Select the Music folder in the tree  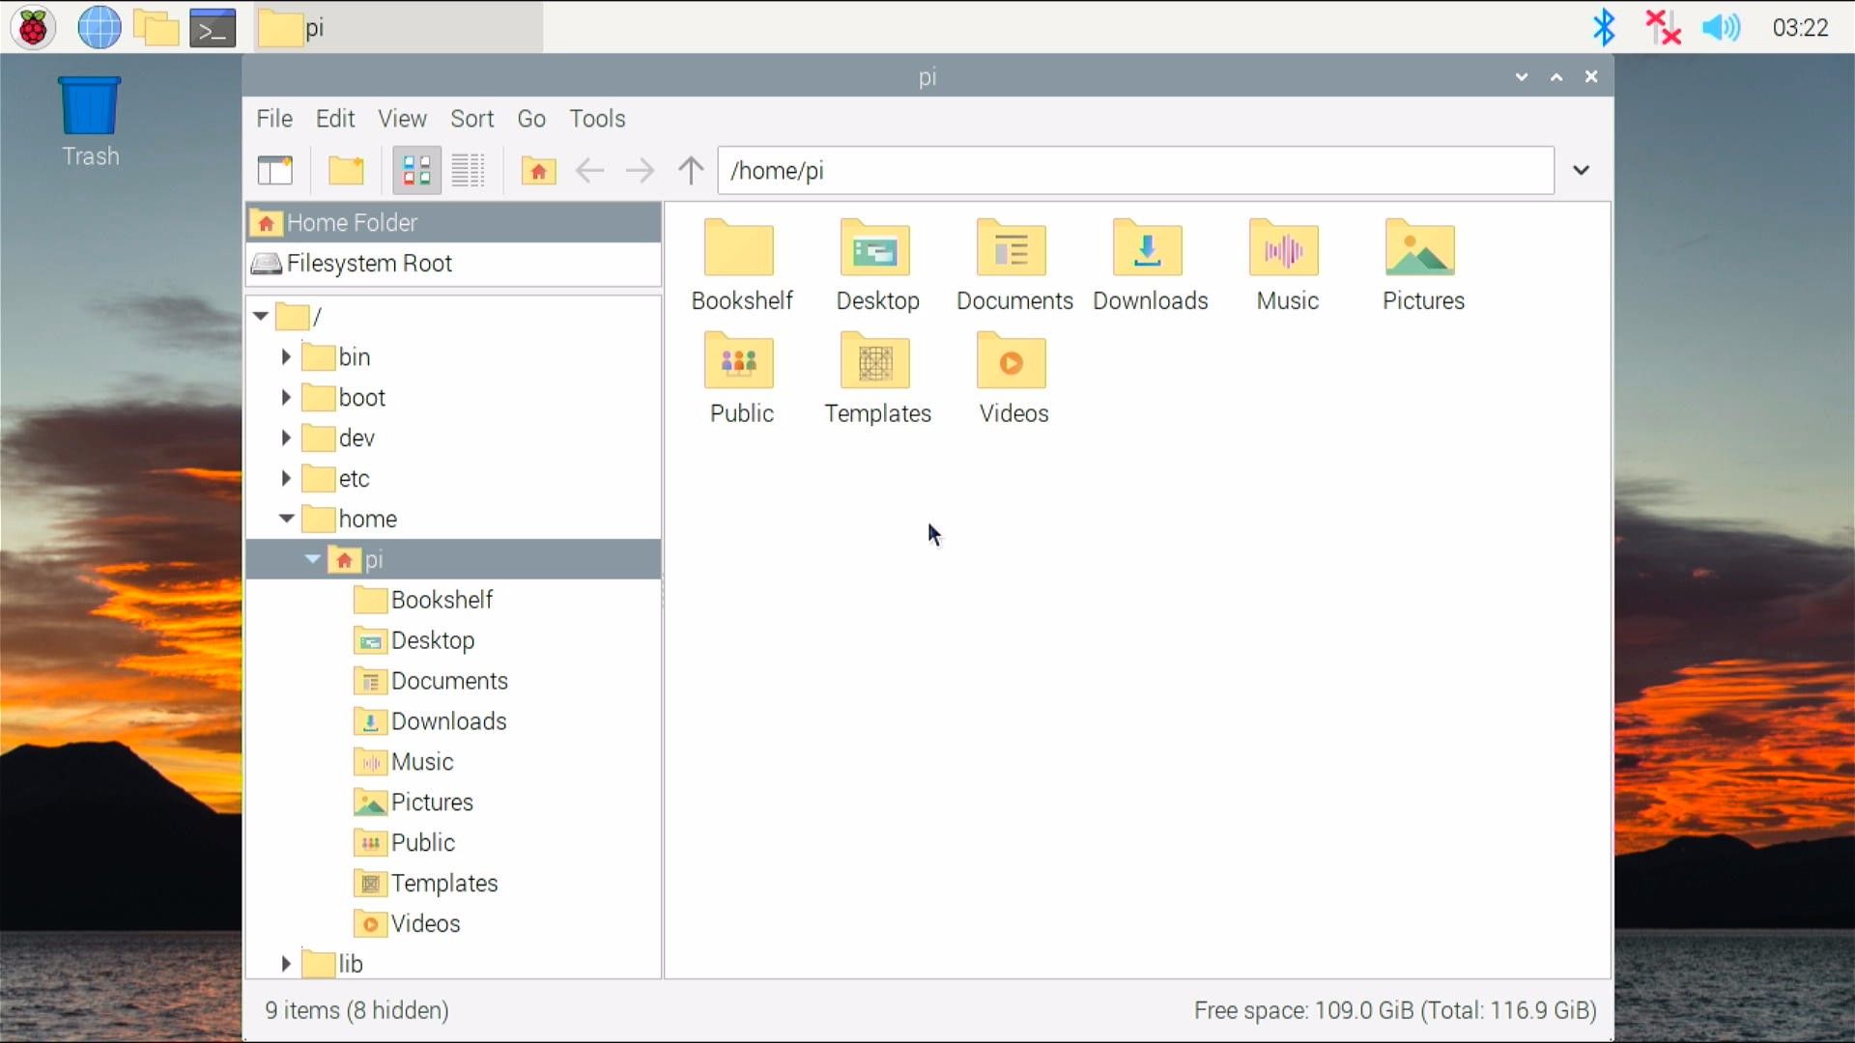click(x=423, y=761)
